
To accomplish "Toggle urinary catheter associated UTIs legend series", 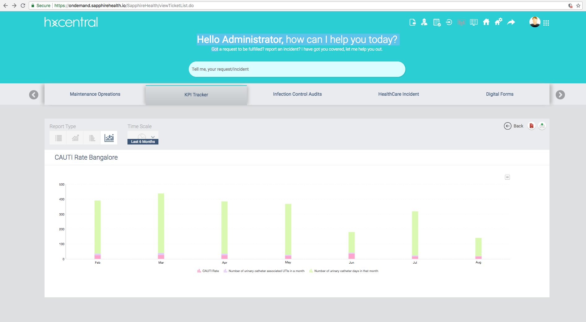I will coord(264,271).
